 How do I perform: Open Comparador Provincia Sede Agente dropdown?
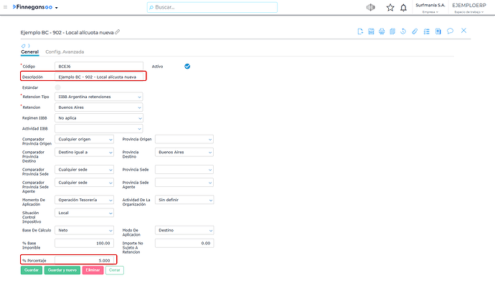[x=84, y=183]
